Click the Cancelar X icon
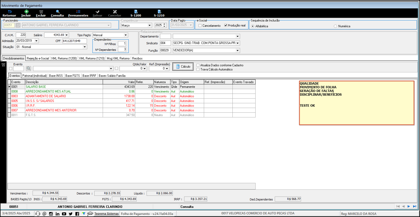 [x=115, y=12]
